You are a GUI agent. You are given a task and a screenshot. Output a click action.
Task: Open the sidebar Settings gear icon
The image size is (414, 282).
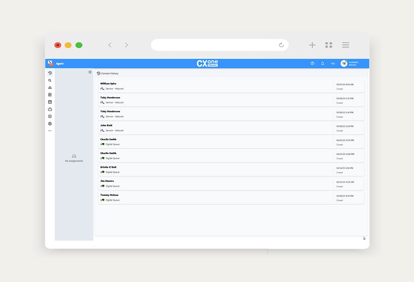click(x=50, y=124)
